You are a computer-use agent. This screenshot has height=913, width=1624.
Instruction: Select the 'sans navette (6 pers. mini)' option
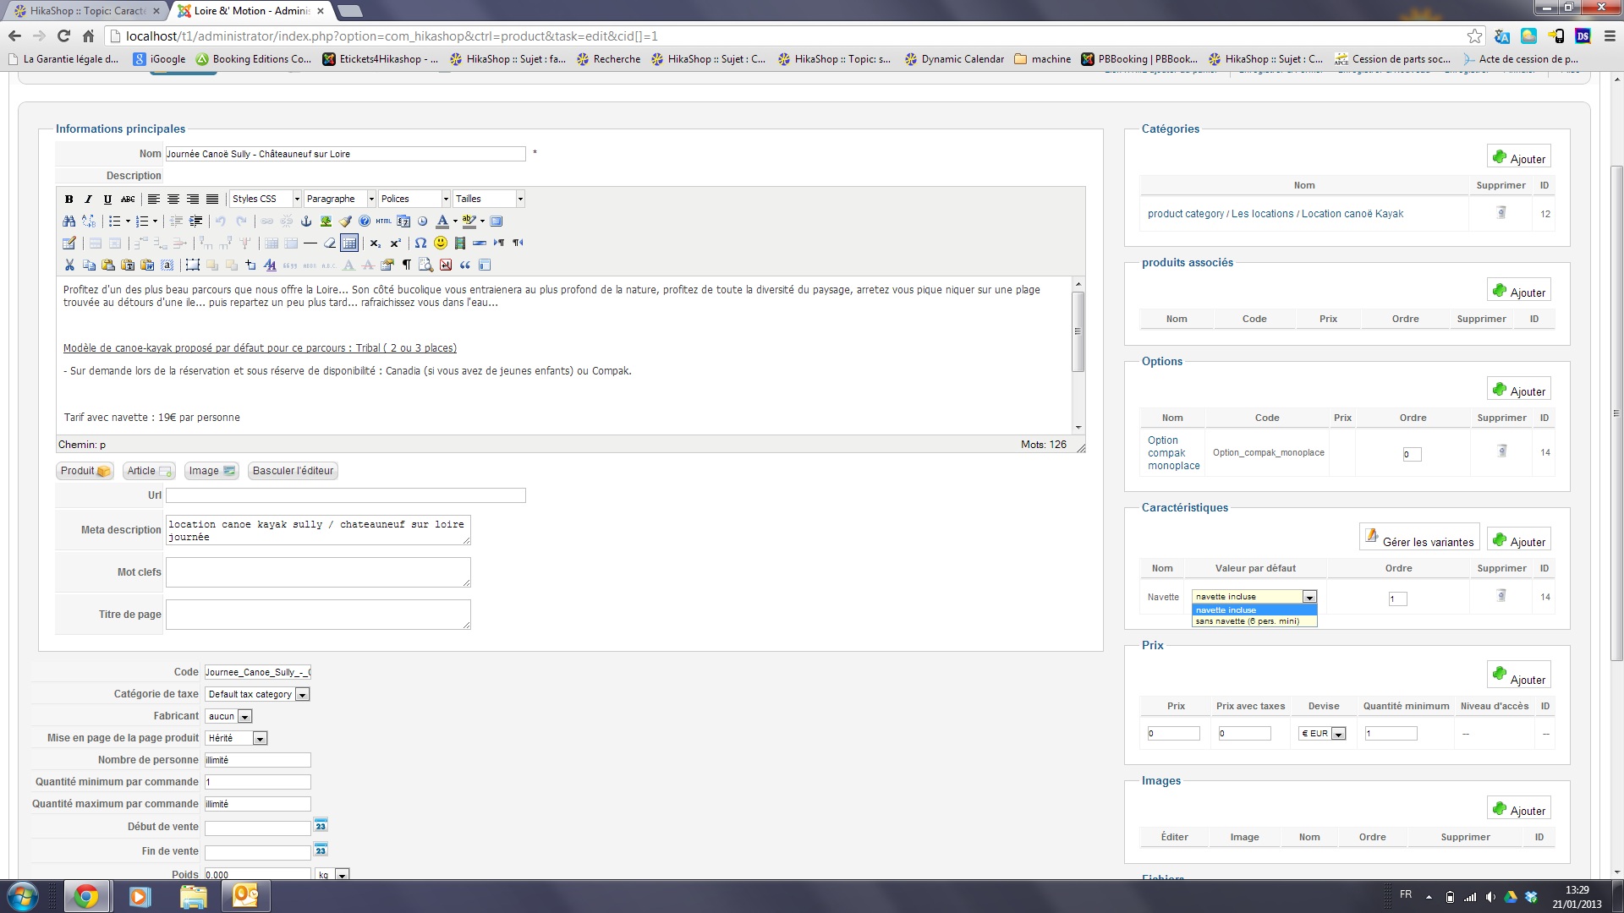(x=1254, y=621)
